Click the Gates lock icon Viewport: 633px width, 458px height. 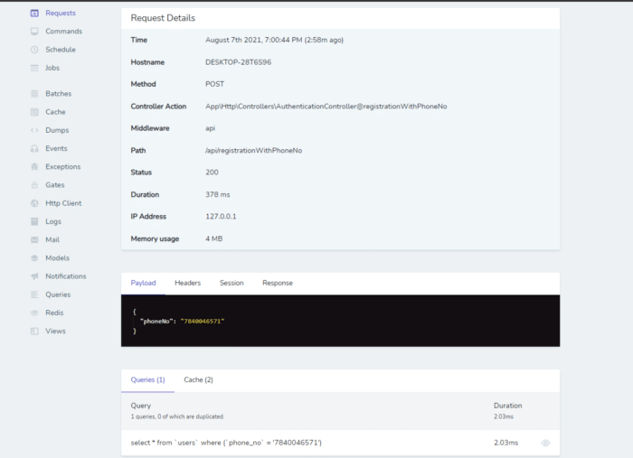click(34, 185)
